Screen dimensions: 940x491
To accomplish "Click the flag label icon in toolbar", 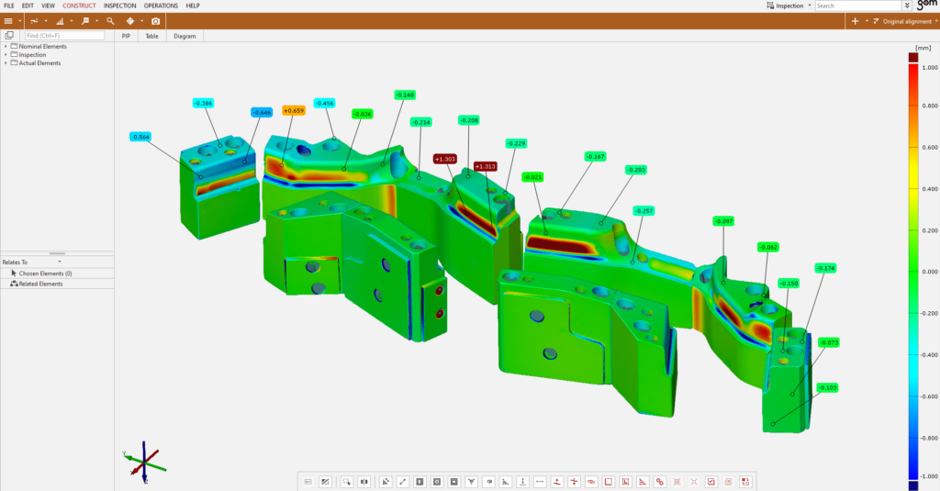I will click(86, 20).
